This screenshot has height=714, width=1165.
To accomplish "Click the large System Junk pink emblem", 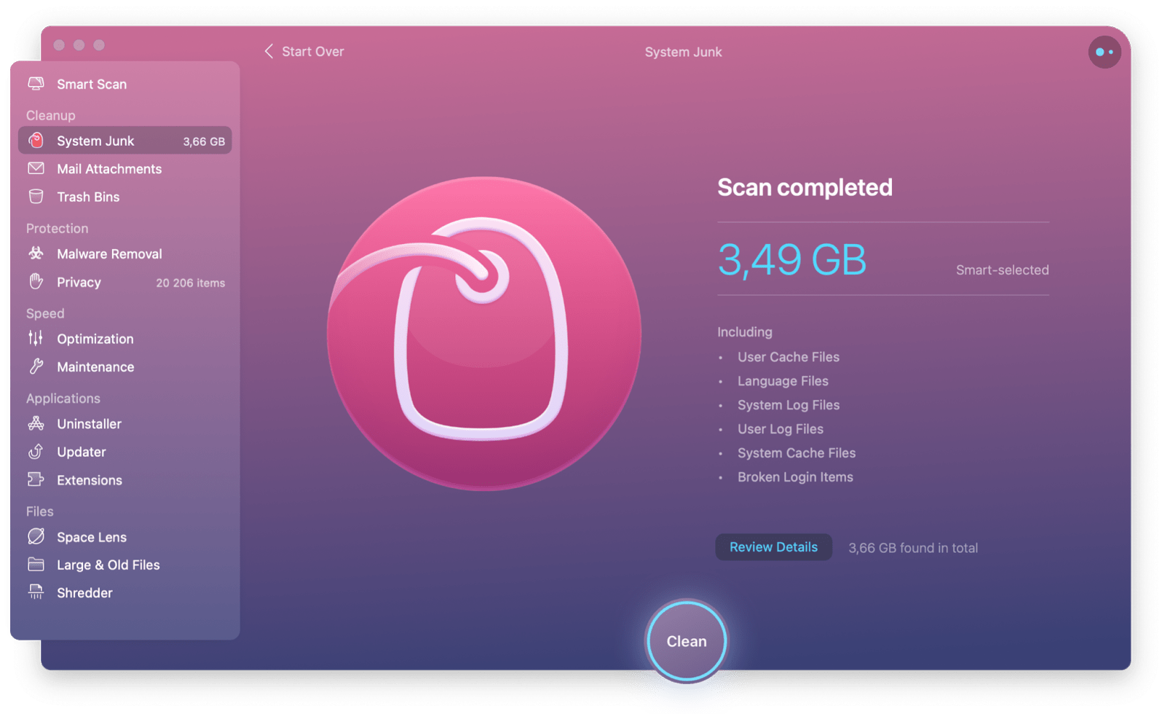I will point(484,334).
